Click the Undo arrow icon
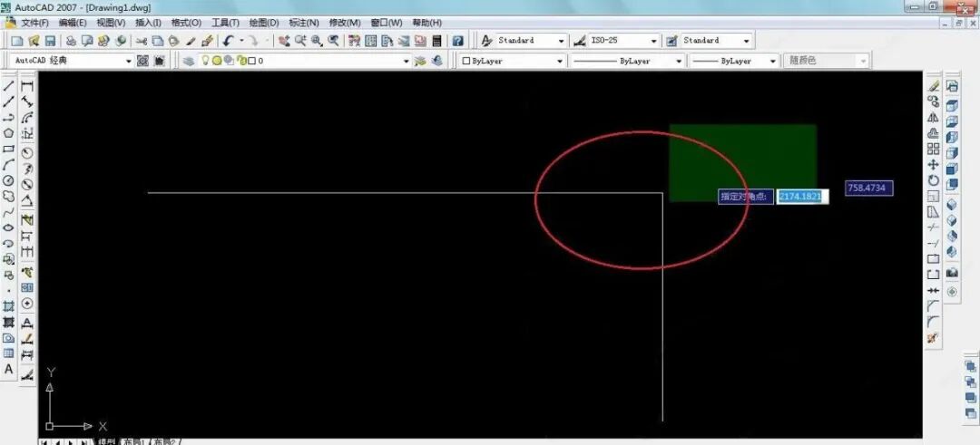Viewport: 980px width, 445px height. [229, 41]
